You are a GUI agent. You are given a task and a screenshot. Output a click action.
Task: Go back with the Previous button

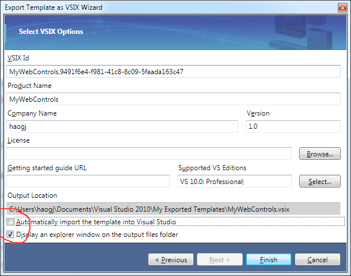coord(171,259)
